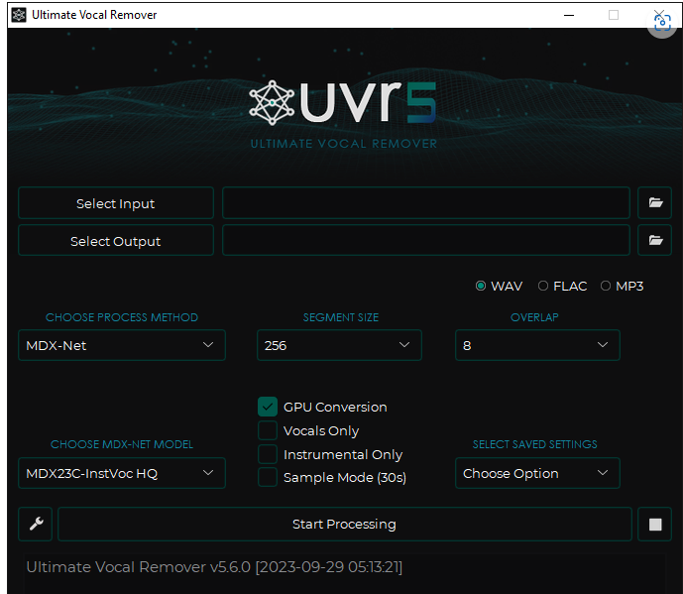This screenshot has height=594, width=683.
Task: Open Segment Size dropdown showing 256
Action: 339,345
